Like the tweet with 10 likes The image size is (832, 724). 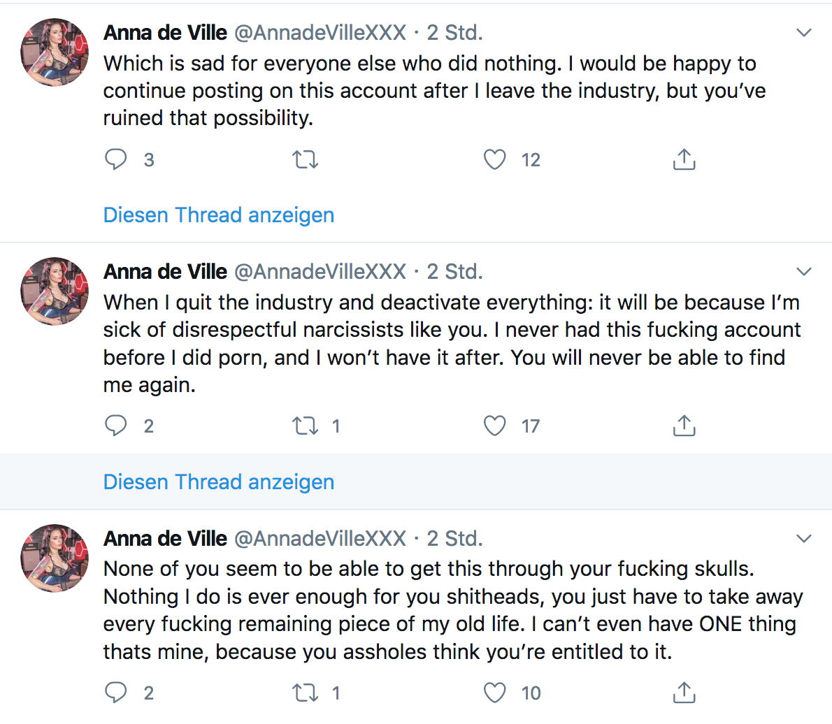[x=495, y=693]
